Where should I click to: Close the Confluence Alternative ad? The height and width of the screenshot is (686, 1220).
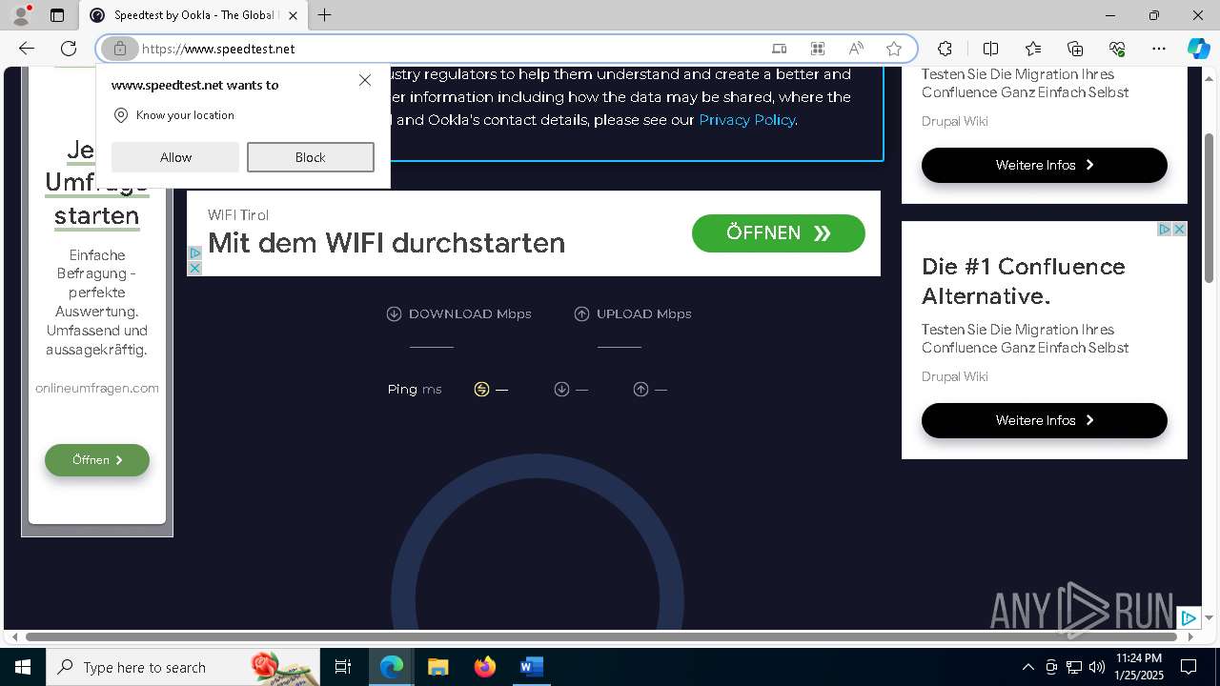point(1179,230)
